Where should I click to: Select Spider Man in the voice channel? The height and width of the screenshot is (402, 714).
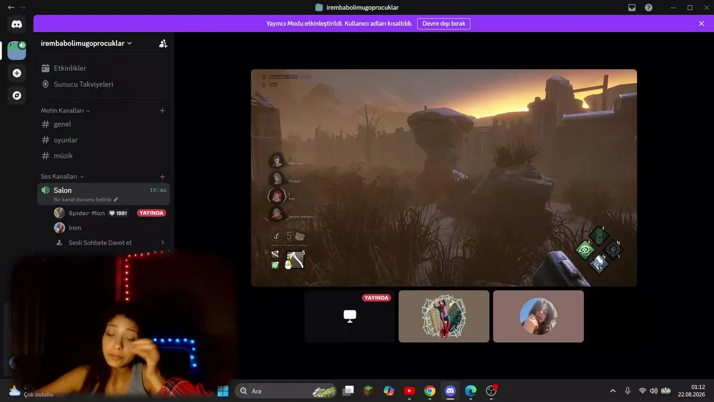(86, 213)
